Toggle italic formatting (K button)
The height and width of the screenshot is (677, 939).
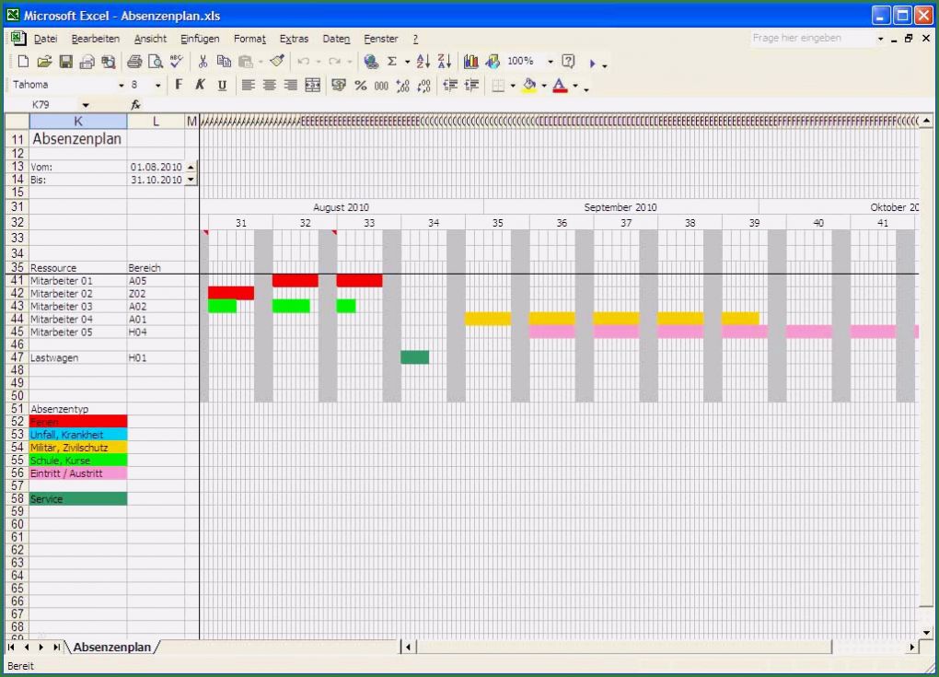(201, 86)
